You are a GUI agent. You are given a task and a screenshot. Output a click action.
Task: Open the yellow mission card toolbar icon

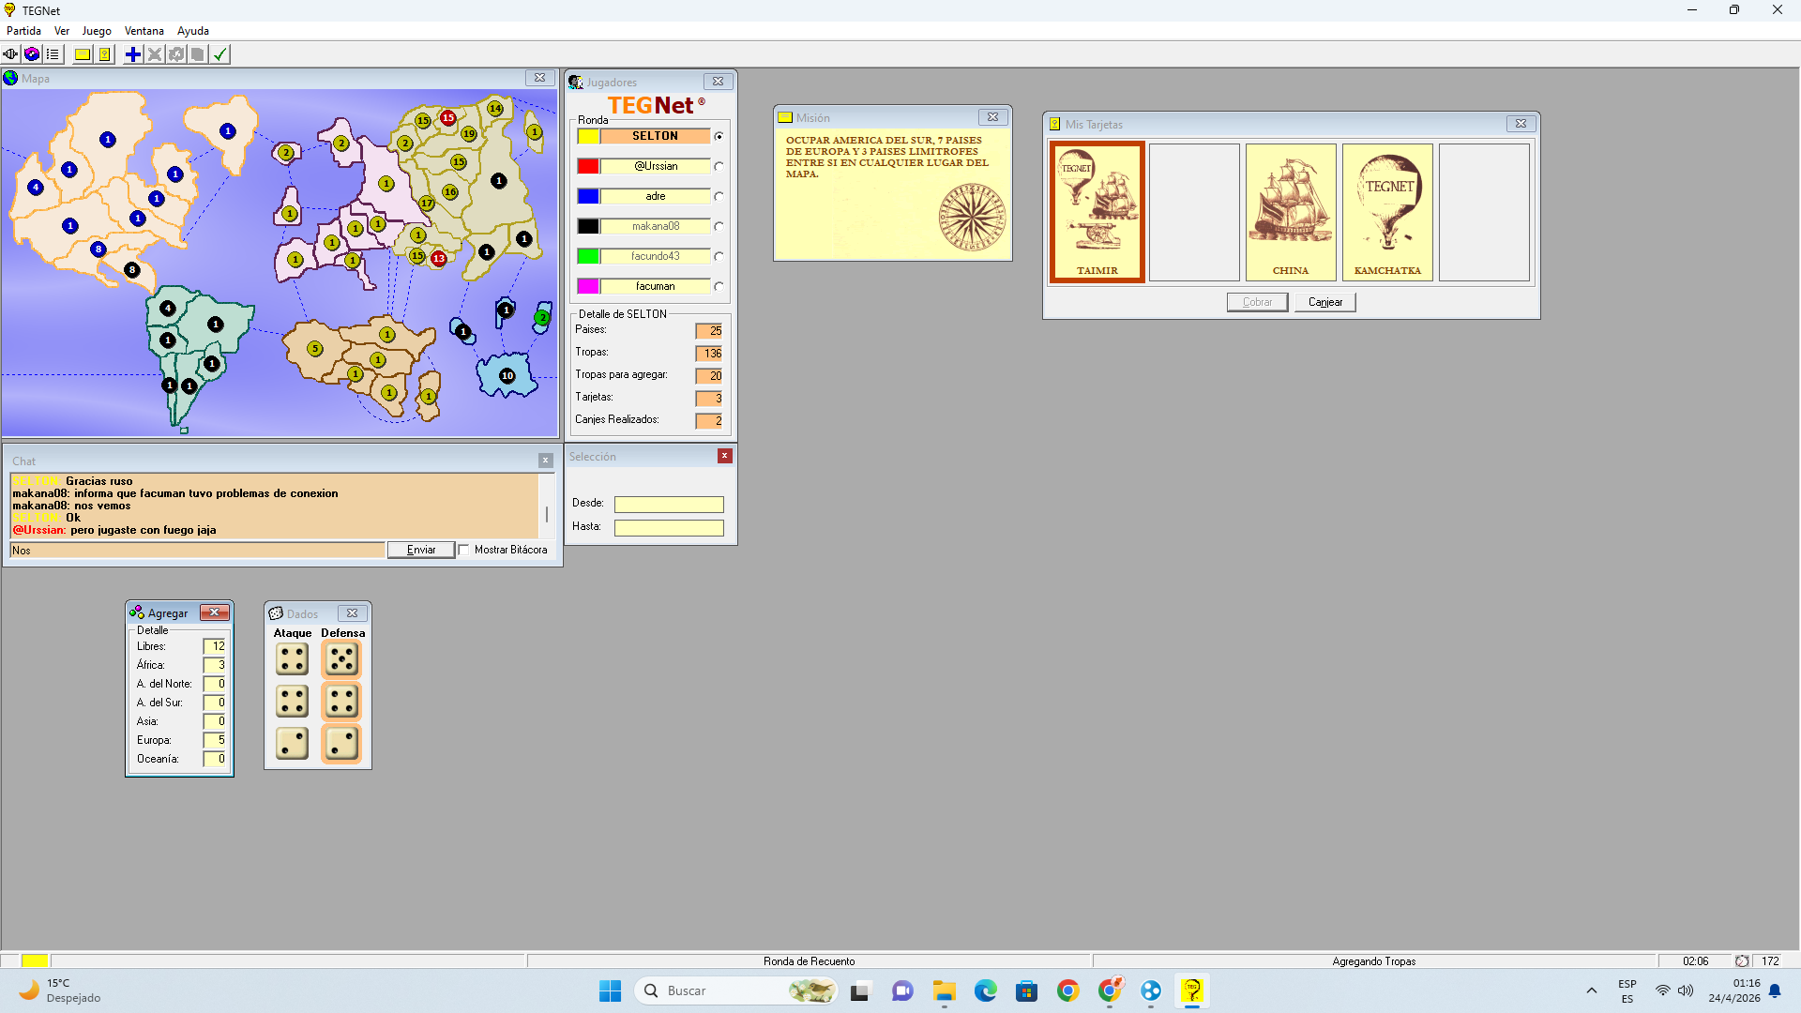click(83, 54)
